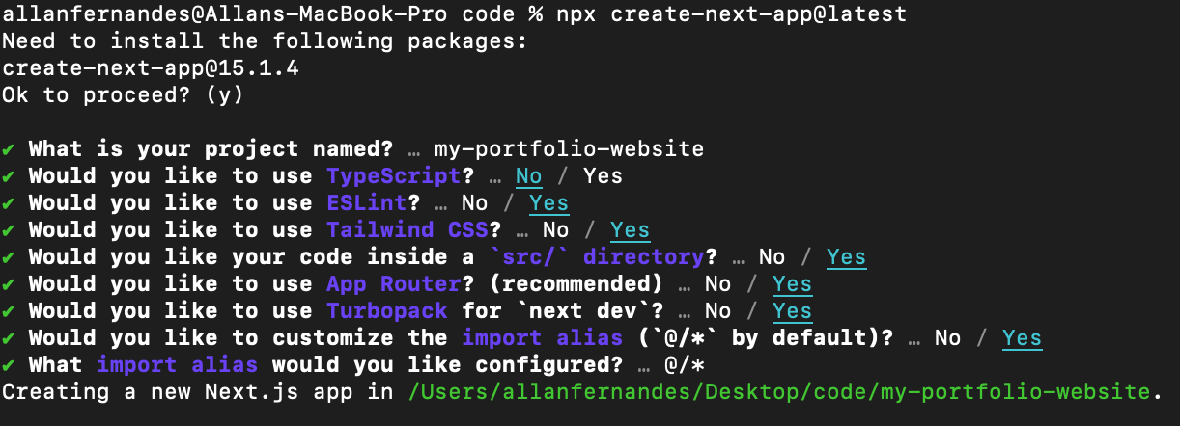The image size is (1180, 426).
Task: Click underlined 'Yes' for customize import alias
Action: 1022,338
